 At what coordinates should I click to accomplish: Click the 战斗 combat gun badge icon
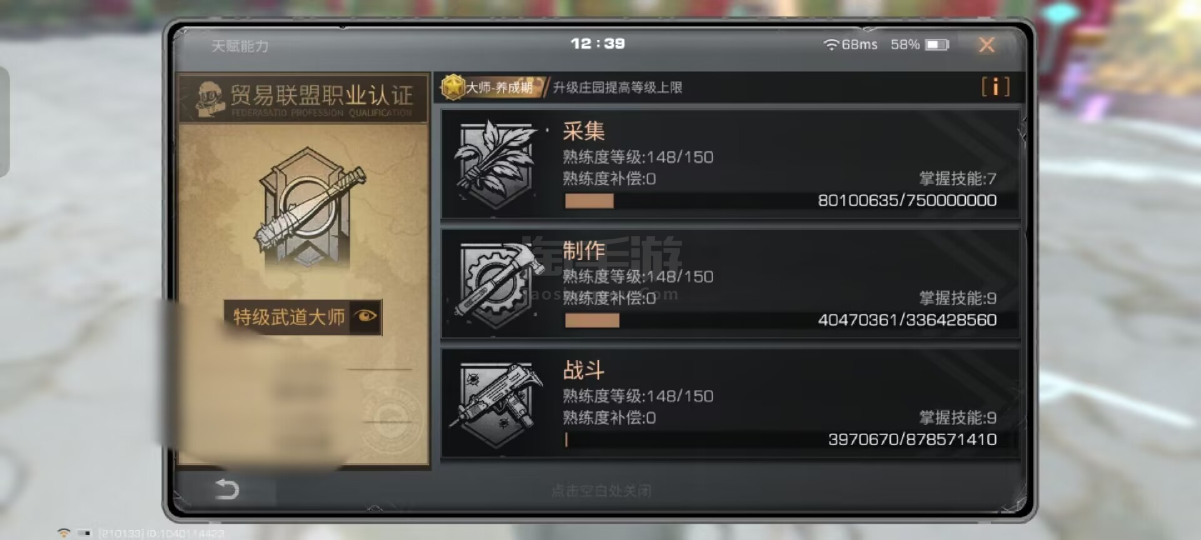click(x=498, y=403)
